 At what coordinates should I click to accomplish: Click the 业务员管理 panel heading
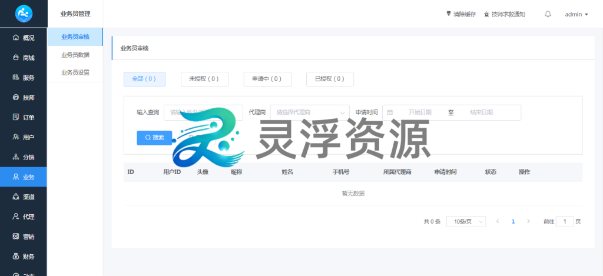coord(75,14)
